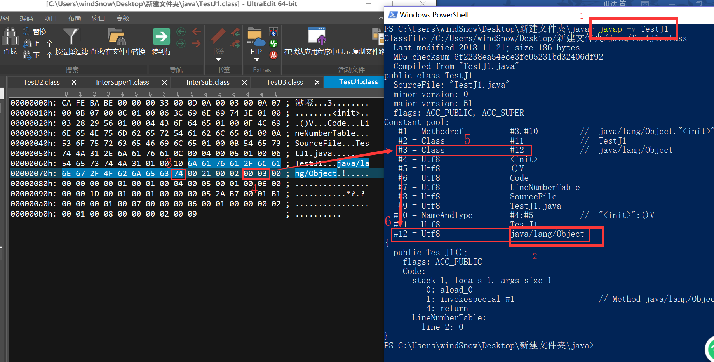Click 'java/lang/Object' value of #12 entry

point(547,234)
